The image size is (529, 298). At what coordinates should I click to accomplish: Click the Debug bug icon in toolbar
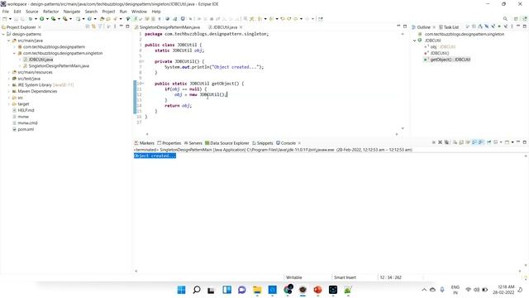point(31,19)
